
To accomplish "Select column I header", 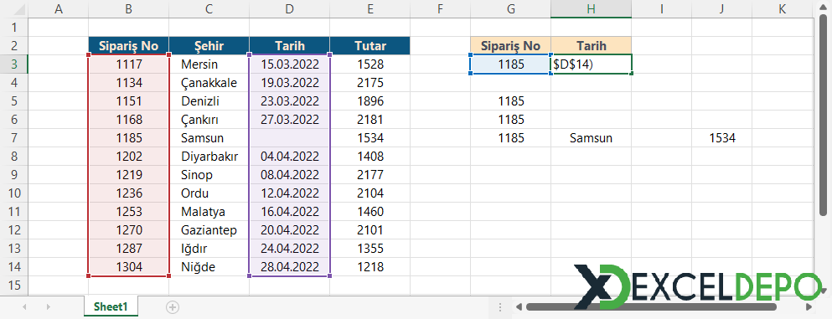I will pos(662,9).
